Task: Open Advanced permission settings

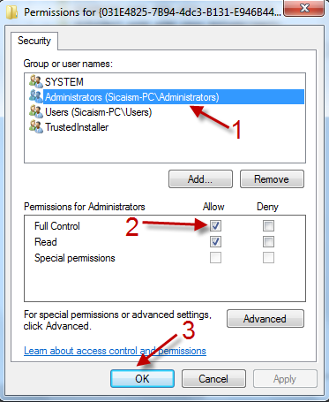Action: (265, 319)
